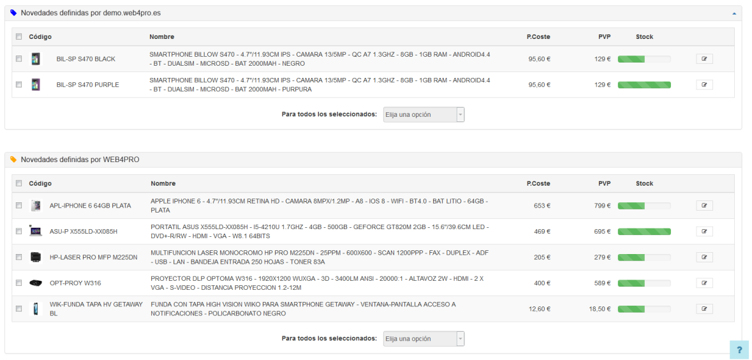Click thumbnail of BIL-SP S470 BLACK phone
752x360 pixels.
pos(36,59)
